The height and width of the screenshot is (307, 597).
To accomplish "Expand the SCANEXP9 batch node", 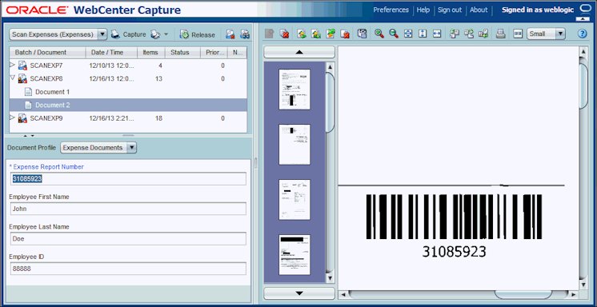I will [x=13, y=118].
